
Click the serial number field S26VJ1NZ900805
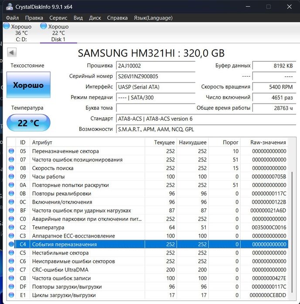click(x=156, y=76)
